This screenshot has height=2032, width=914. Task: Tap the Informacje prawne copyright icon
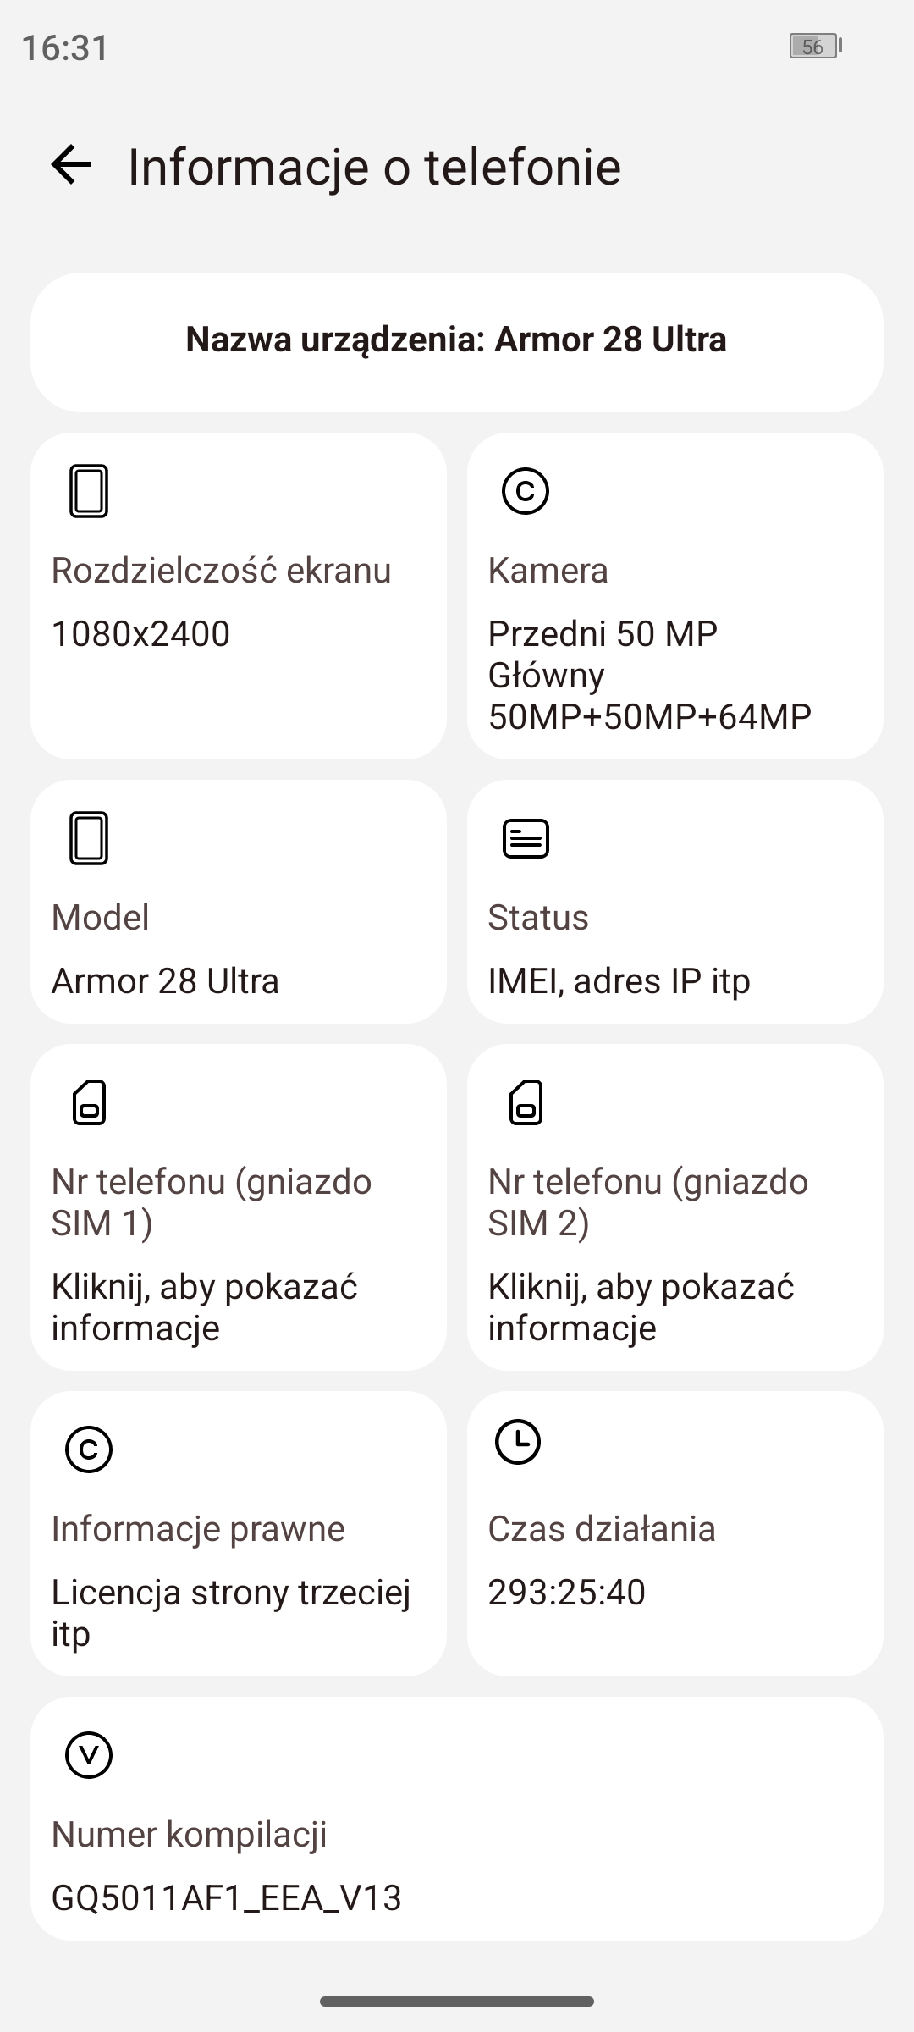click(x=89, y=1449)
